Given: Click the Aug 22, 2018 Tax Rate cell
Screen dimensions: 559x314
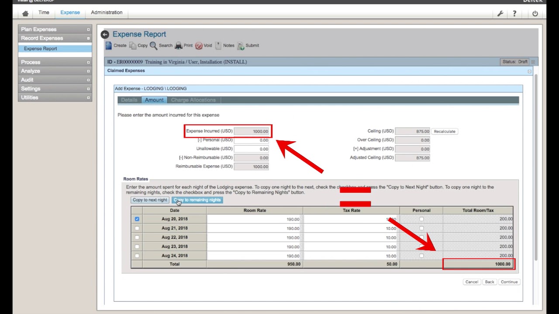Looking at the screenshot, I should click(351, 237).
